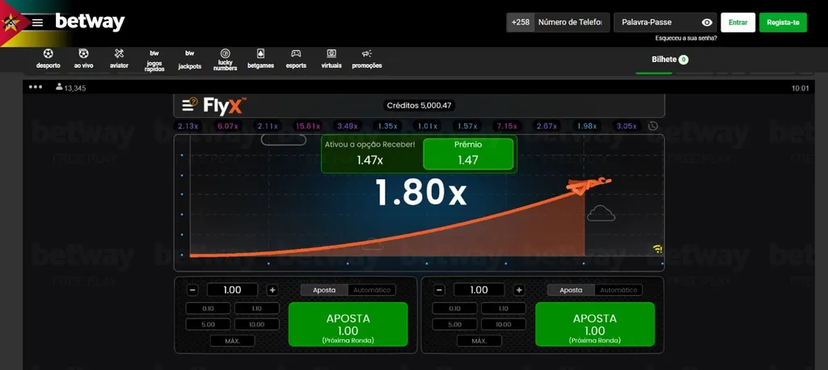This screenshot has height=370, width=828.
Task: Focus the 1.00 amount field, first panel
Action: [x=232, y=290]
